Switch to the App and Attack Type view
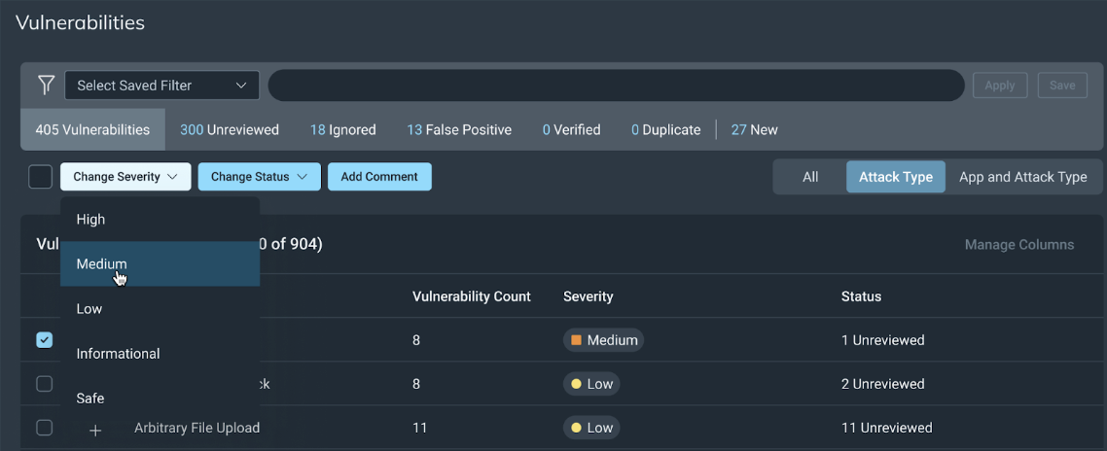This screenshot has width=1107, height=451. [1022, 177]
